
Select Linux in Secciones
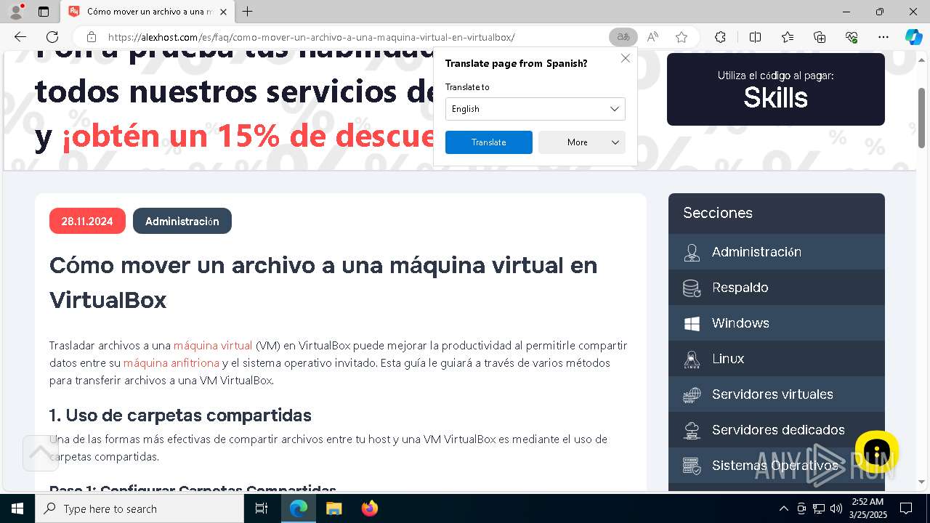pyautogui.click(x=777, y=359)
